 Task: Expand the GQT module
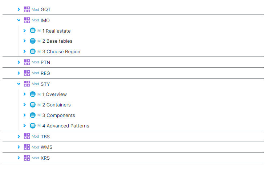point(19,9)
